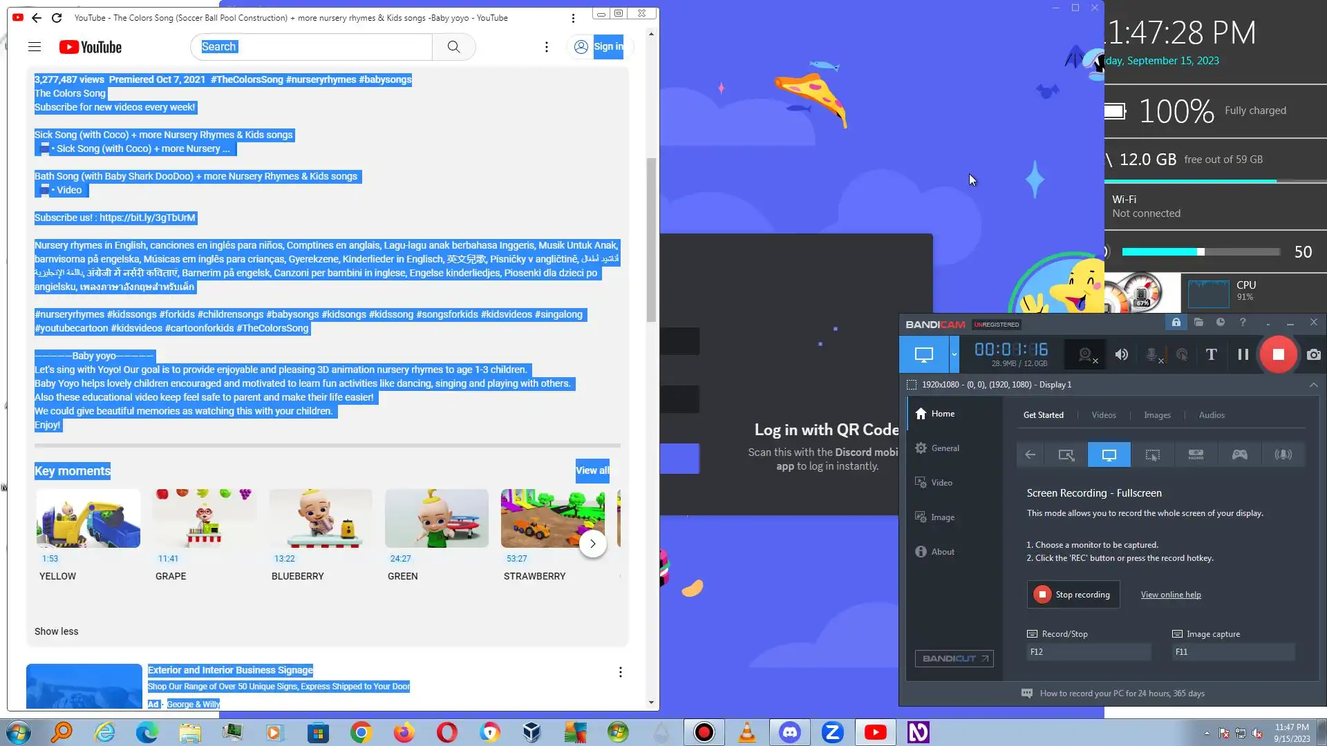Open the BLUEBERRY key moment thumbnail
Screen dimensions: 1327x746
click(320, 519)
